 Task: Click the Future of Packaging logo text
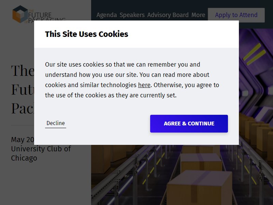tap(45, 16)
